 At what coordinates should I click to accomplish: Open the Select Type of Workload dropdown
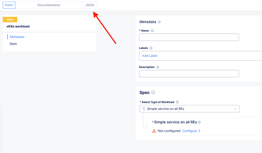click(x=189, y=109)
